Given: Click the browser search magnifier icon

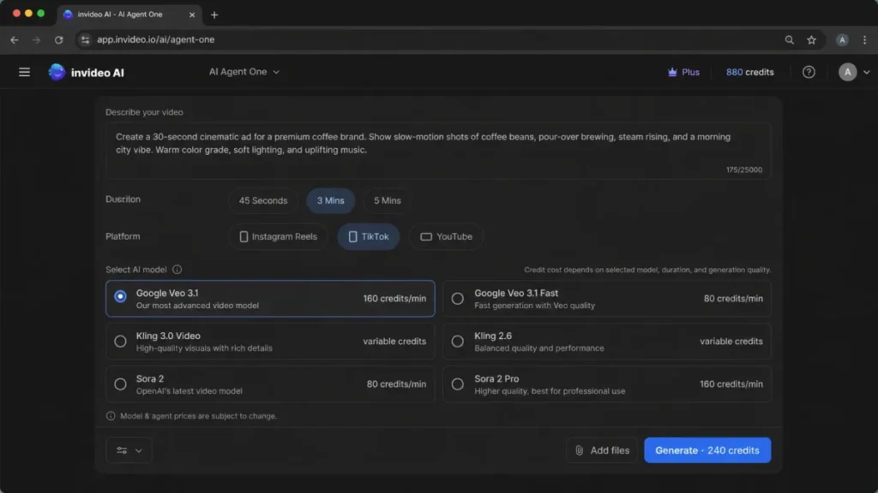Looking at the screenshot, I should click(789, 39).
